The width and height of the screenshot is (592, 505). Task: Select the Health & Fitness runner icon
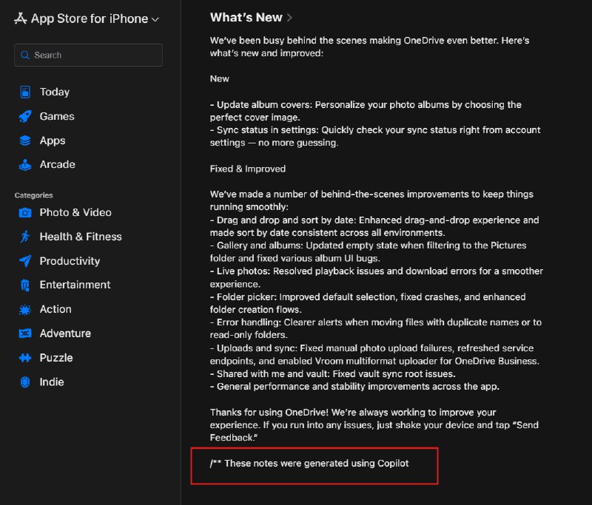[x=24, y=237]
